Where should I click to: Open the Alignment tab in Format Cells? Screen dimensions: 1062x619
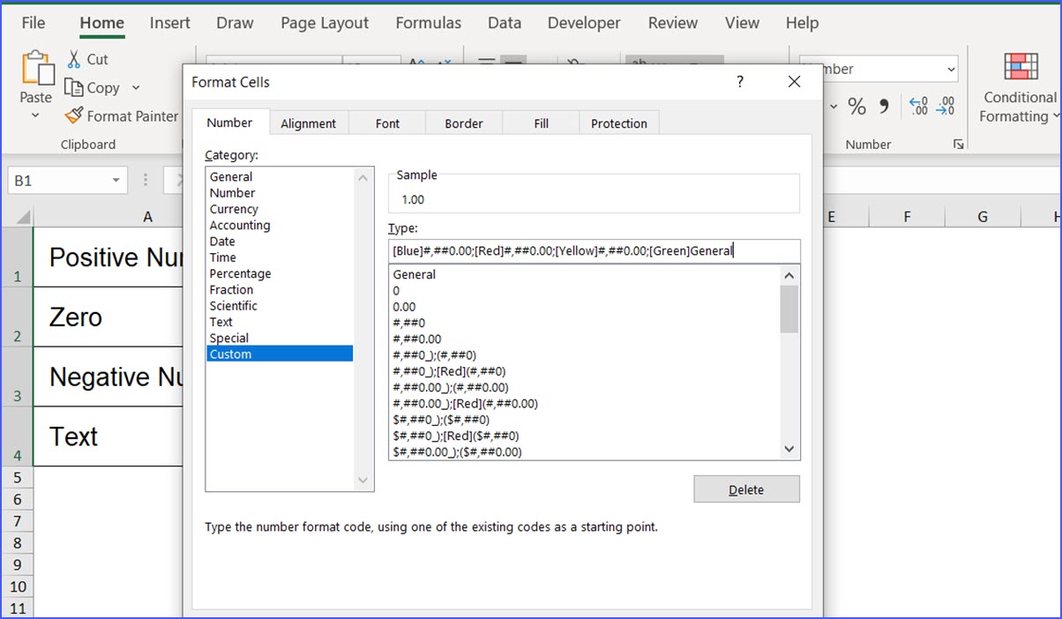coord(309,123)
